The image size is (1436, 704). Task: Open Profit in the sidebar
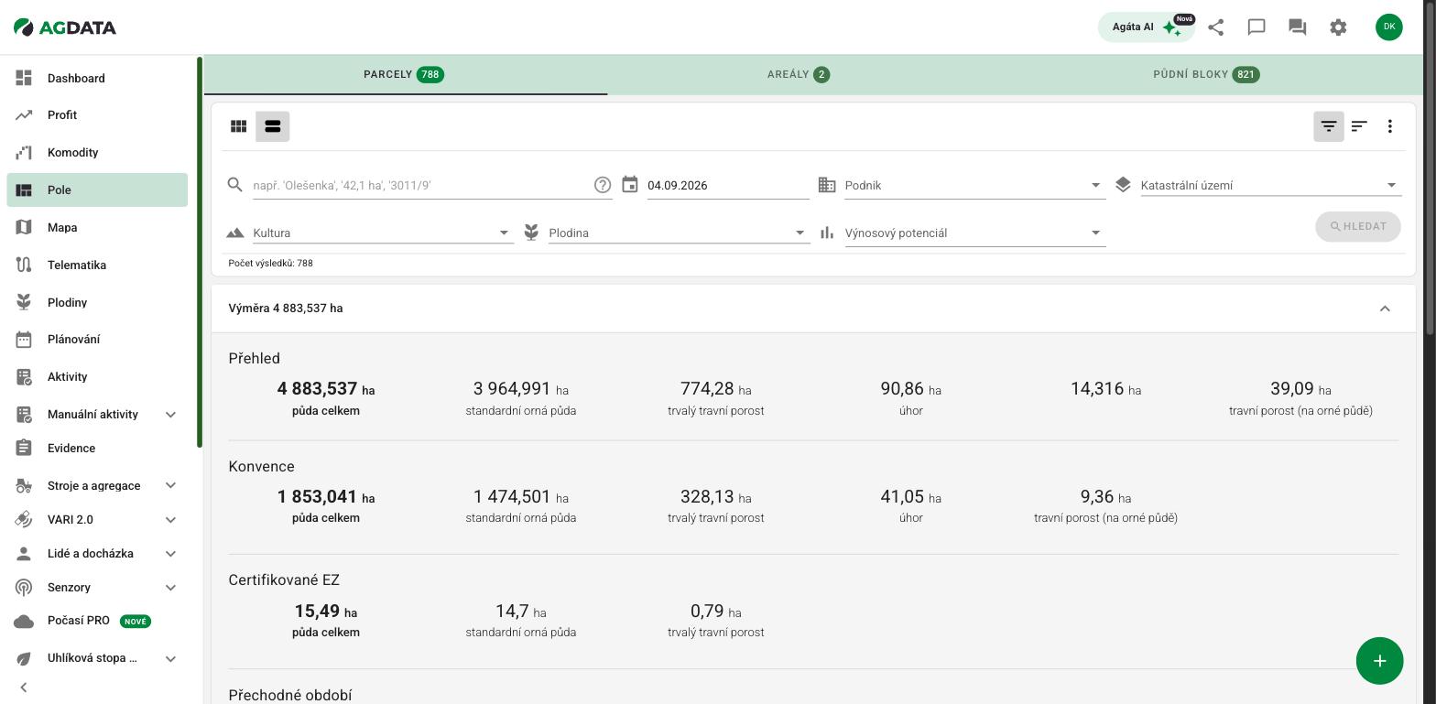pos(97,115)
